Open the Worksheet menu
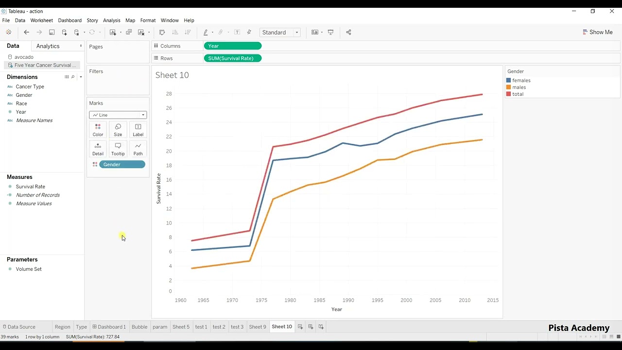Screen dimensions: 622x350 [42, 20]
